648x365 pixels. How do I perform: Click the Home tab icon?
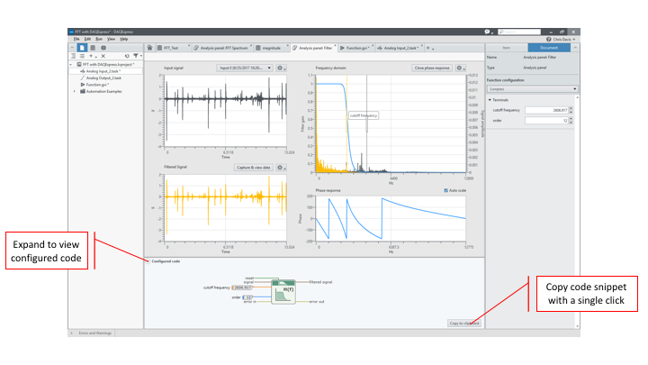pyautogui.click(x=150, y=47)
